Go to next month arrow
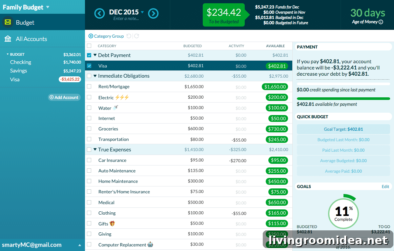The height and width of the screenshot is (251, 394). click(153, 13)
